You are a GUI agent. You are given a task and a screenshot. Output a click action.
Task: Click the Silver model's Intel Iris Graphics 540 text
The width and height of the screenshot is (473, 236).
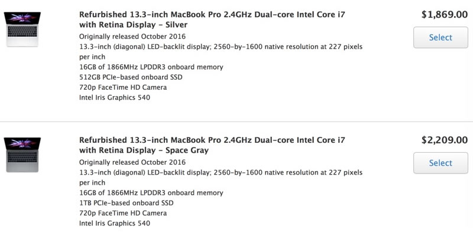tap(115, 98)
